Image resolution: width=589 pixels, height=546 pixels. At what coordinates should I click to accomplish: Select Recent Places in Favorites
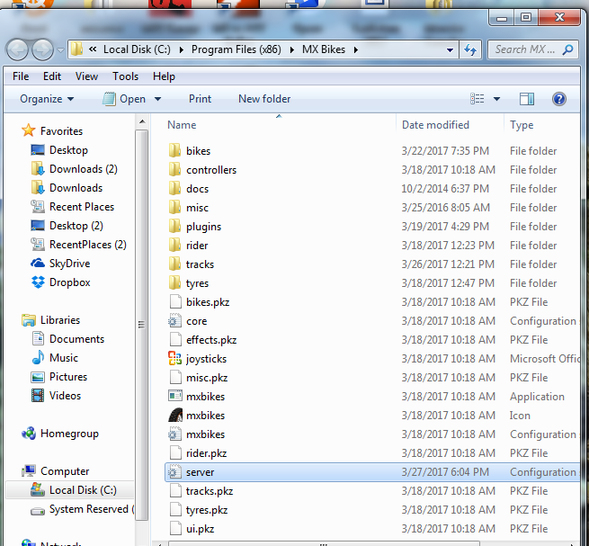82,207
